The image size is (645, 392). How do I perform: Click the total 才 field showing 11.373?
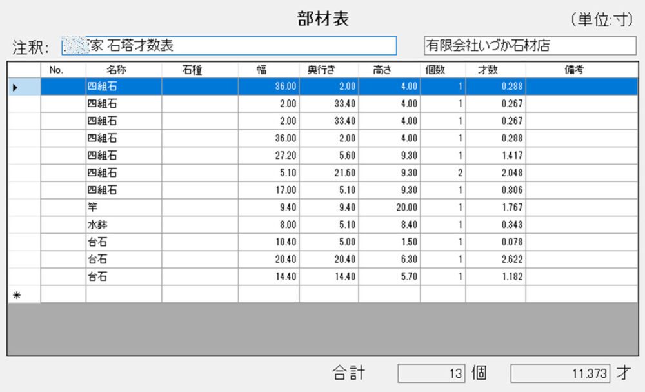560,373
